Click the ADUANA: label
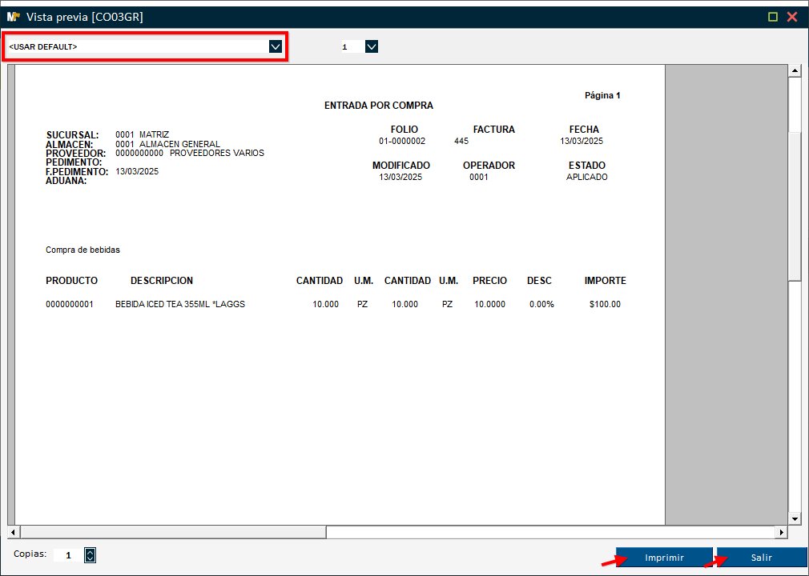Image resolution: width=809 pixels, height=576 pixels. [66, 181]
